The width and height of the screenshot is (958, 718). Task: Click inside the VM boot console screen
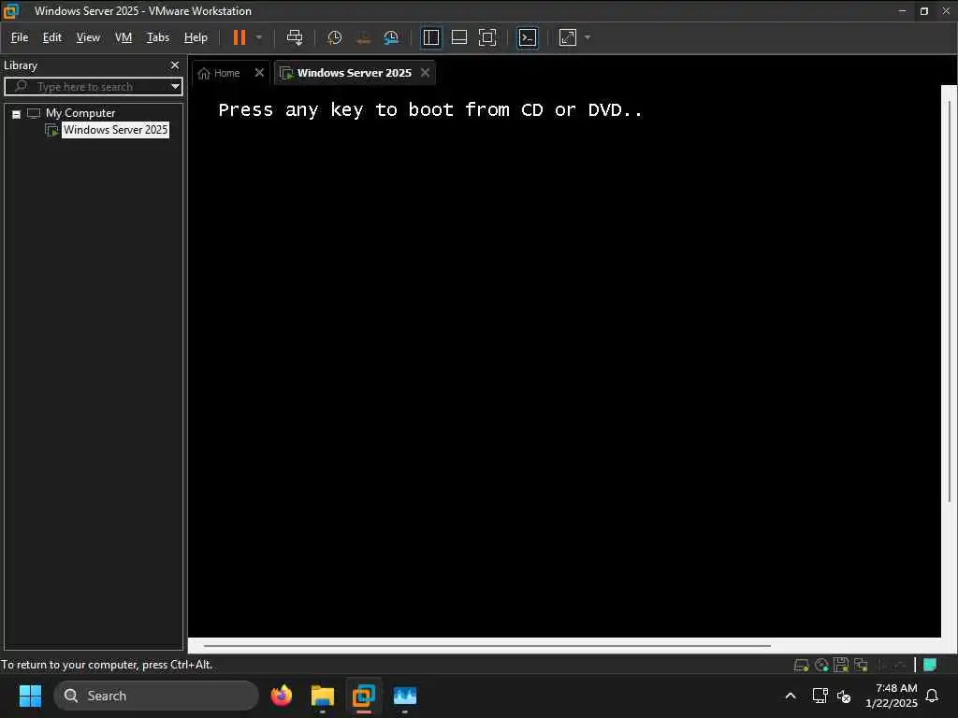point(564,360)
